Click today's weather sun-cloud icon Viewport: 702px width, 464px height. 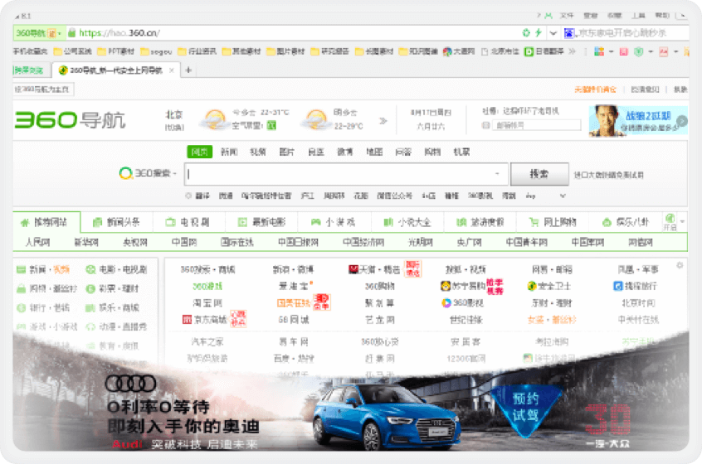coord(213,120)
